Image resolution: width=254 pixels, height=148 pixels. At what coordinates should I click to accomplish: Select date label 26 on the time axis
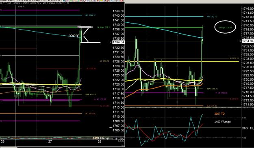point(2,142)
